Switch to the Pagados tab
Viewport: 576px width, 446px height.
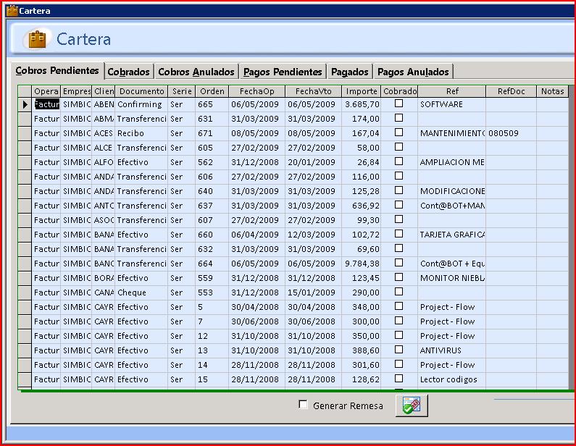[x=349, y=72]
